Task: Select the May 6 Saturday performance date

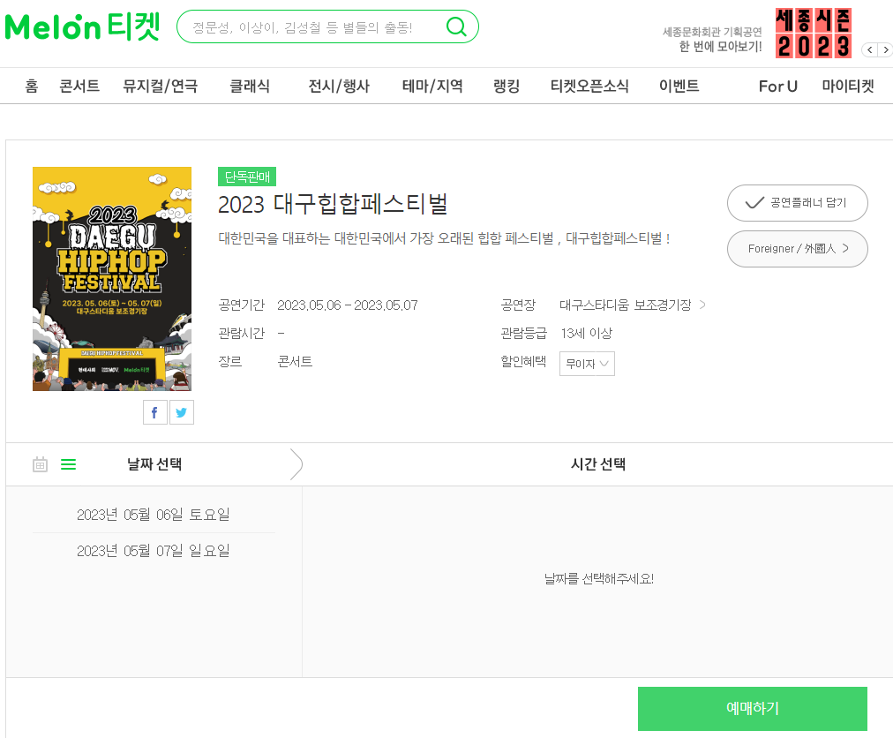Action: click(153, 514)
